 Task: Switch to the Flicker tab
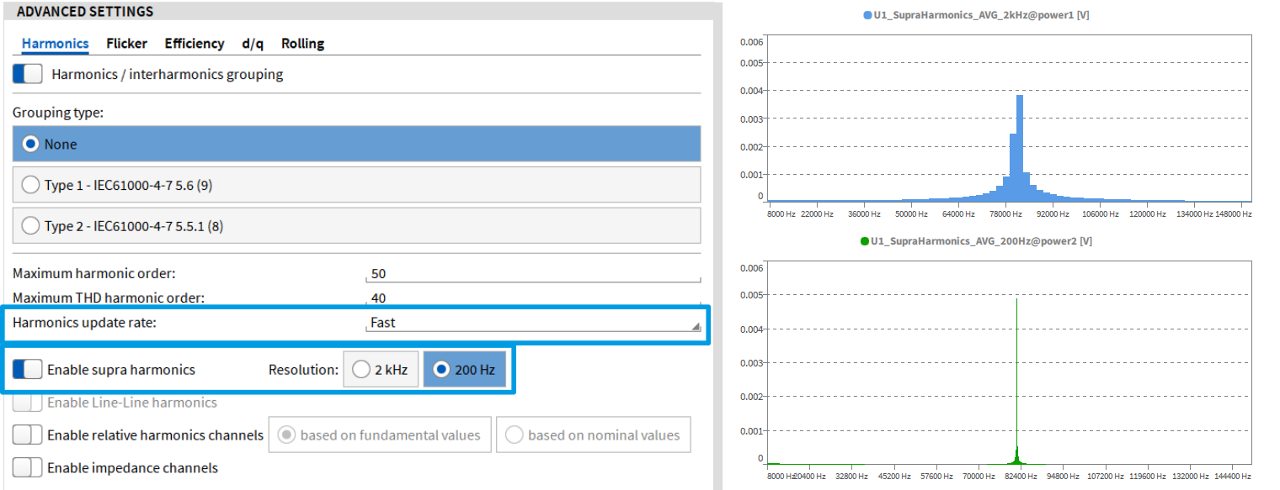126,44
